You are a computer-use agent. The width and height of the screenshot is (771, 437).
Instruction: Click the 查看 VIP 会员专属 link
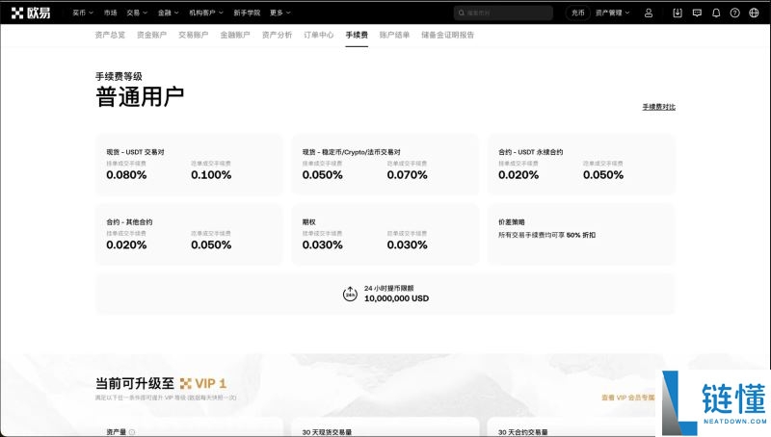(x=626, y=397)
